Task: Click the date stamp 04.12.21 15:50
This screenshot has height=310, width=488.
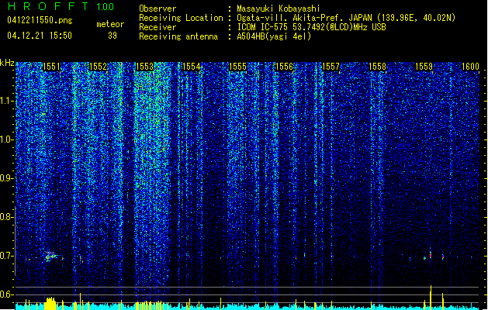Action: [x=40, y=36]
